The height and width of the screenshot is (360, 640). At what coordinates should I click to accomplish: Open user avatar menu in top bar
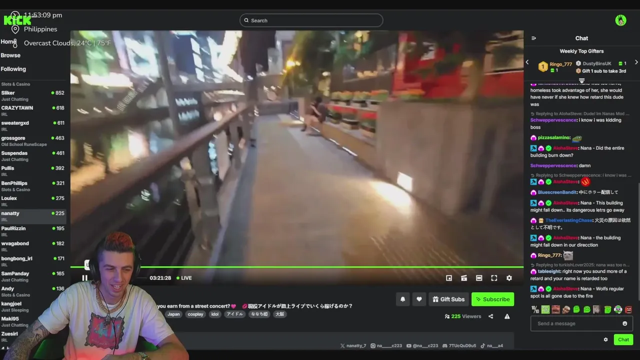(x=620, y=20)
